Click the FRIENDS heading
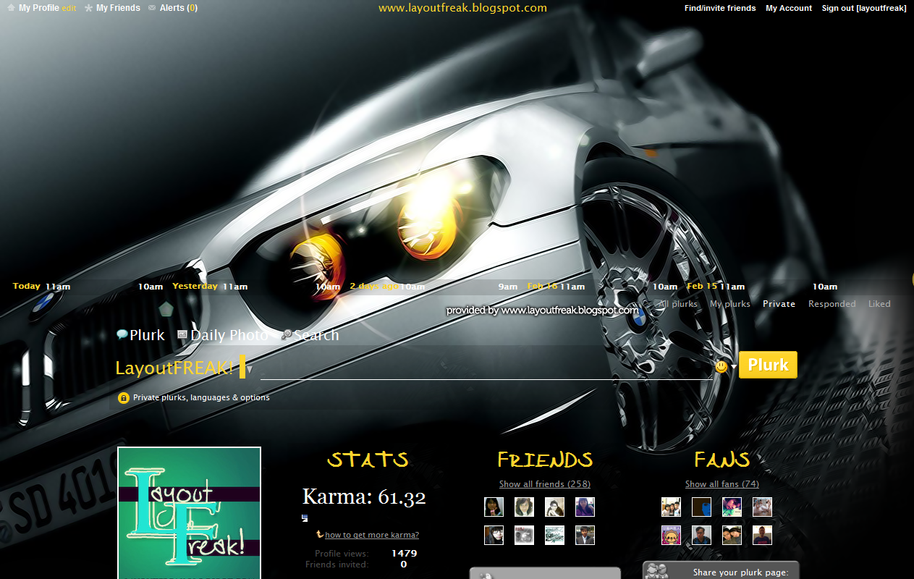This screenshot has width=914, height=579. [x=545, y=459]
